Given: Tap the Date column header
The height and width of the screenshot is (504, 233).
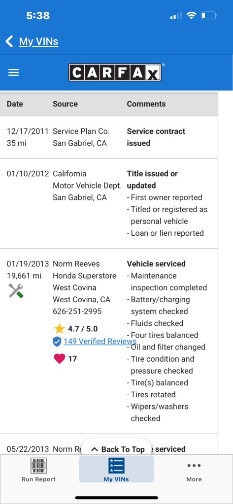Looking at the screenshot, I should coord(15,104).
